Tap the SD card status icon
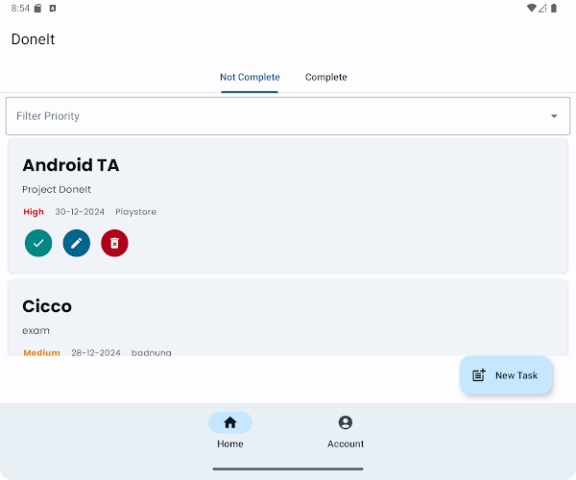This screenshot has width=576, height=480. pyautogui.click(x=37, y=8)
